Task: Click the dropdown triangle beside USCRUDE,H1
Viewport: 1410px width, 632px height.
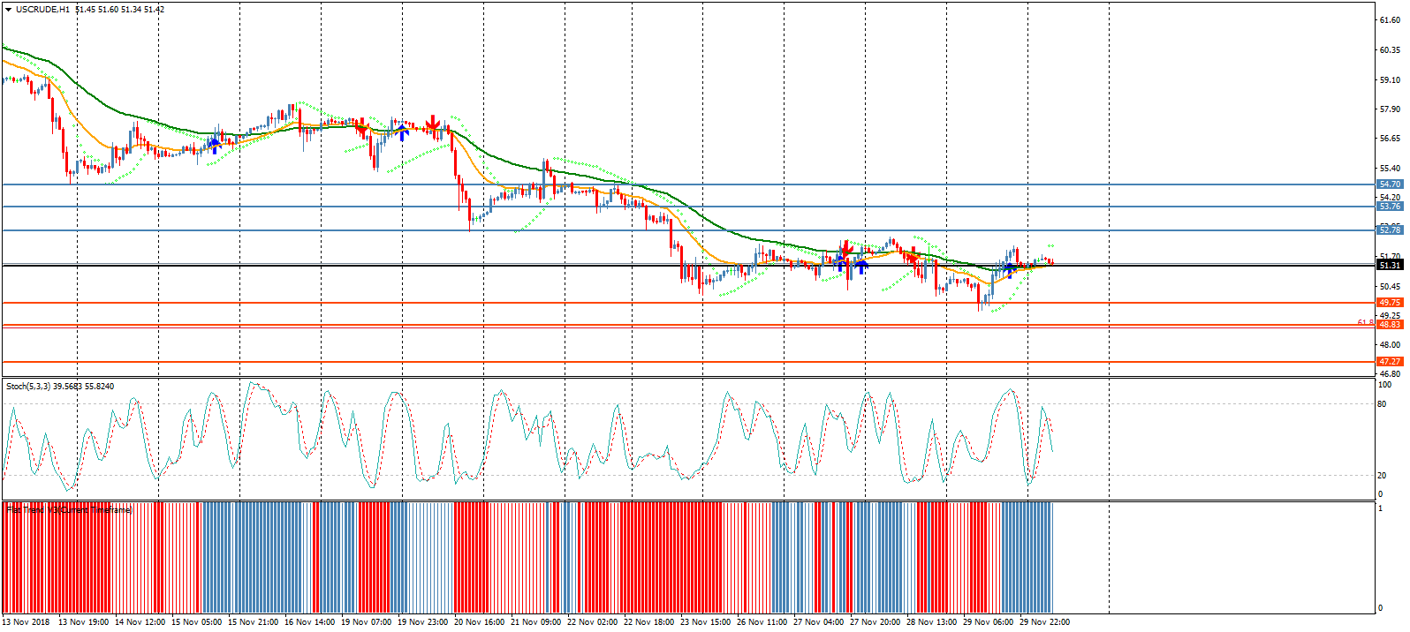Action: click(8, 10)
